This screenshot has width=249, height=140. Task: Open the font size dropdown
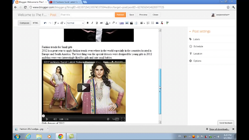click(x=63, y=23)
